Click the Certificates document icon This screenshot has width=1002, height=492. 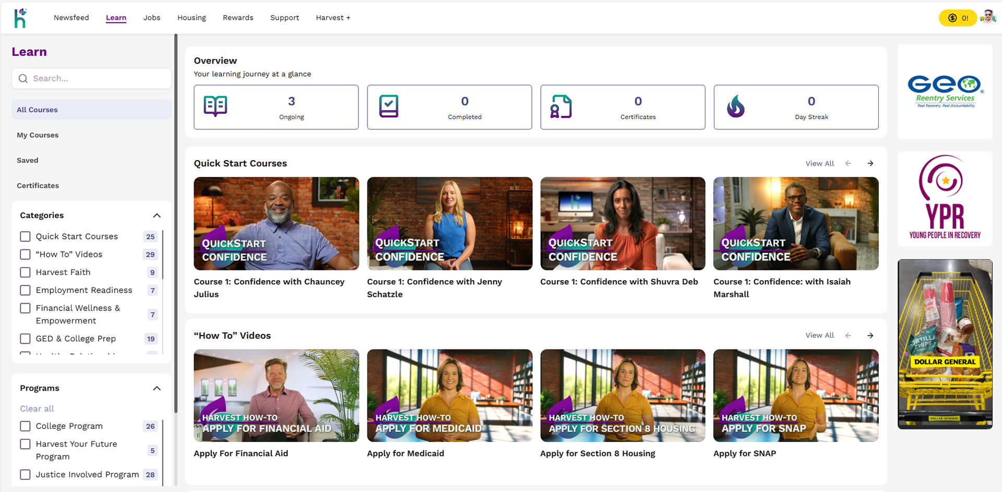pos(561,106)
